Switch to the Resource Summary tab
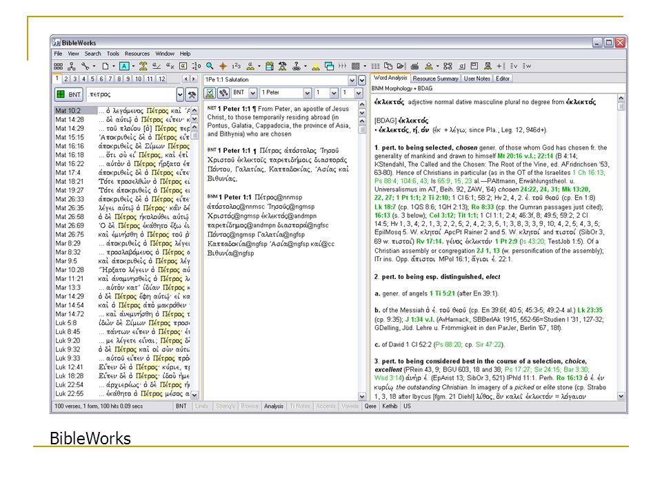Viewport: 662px width, 496px height. 435,79
